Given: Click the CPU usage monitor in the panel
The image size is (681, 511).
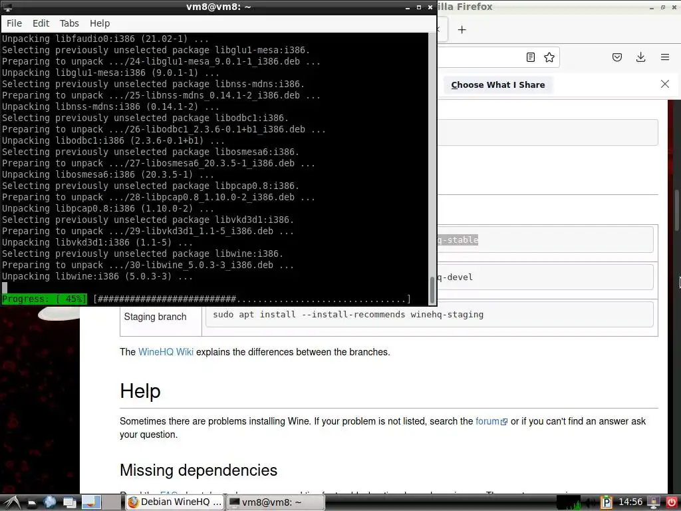Looking at the screenshot, I should (569, 502).
